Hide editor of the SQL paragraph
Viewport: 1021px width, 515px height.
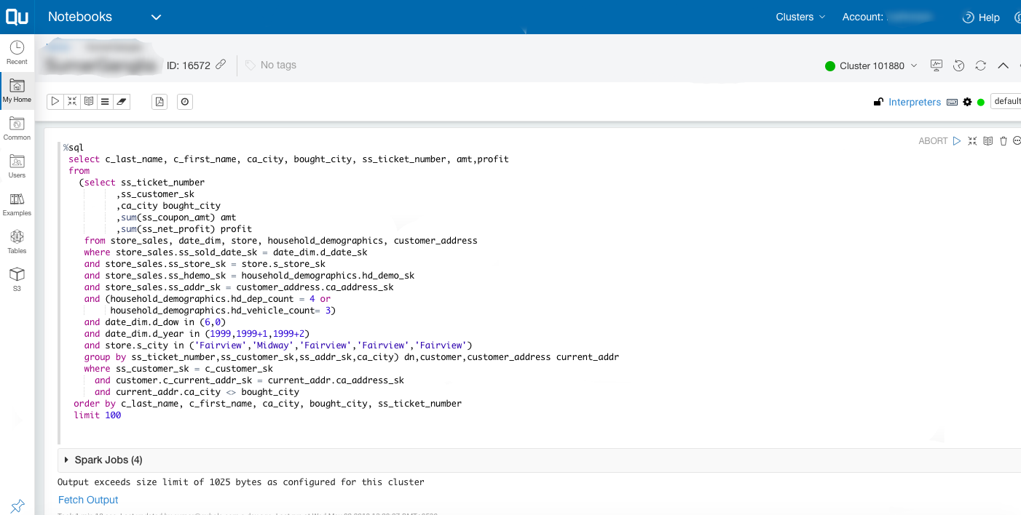tap(972, 141)
